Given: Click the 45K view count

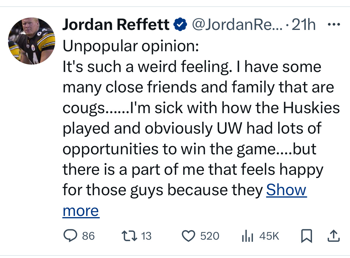Looking at the screenshot, I should tap(269, 236).
